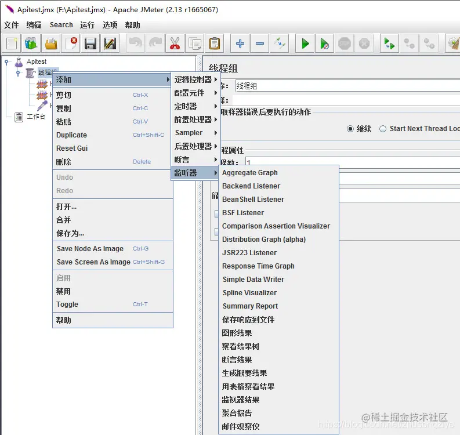The image size is (460, 435).
Task: Add BeanShell Listener
Action: click(278, 200)
